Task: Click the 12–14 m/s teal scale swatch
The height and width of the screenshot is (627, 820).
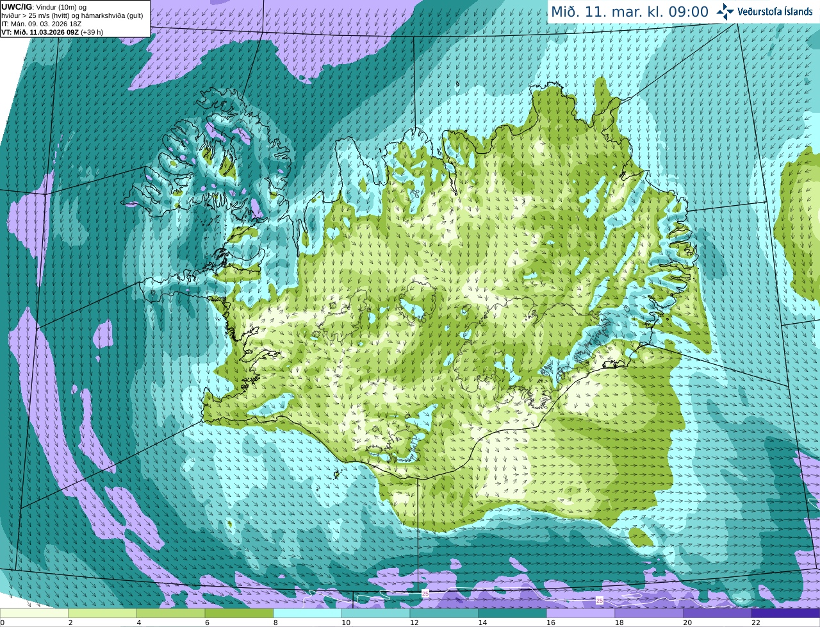Action: 444,614
